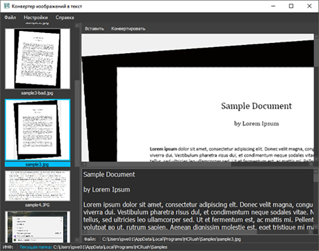The height and width of the screenshot is (251, 319).
Task: Click the application icon in title bar
Action: [x=7, y=6]
